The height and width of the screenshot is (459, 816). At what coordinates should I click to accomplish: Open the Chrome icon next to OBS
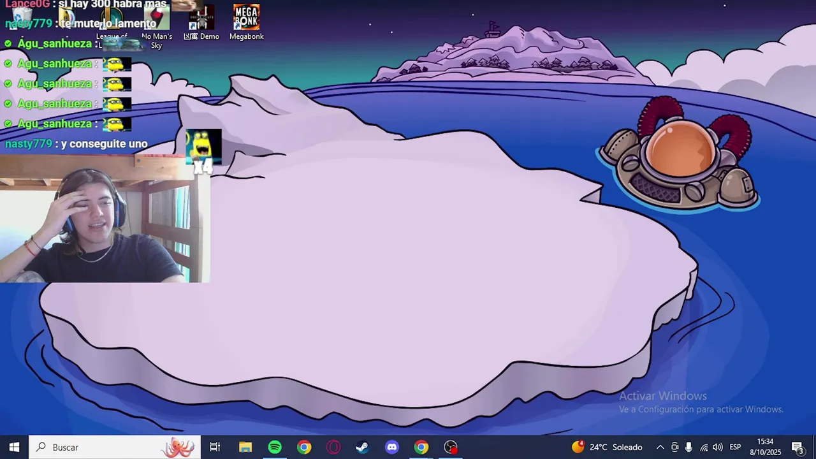pyautogui.click(x=421, y=447)
